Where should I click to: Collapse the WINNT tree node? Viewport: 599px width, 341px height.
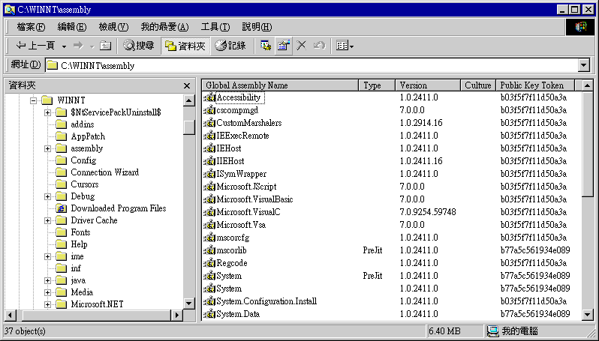33,100
